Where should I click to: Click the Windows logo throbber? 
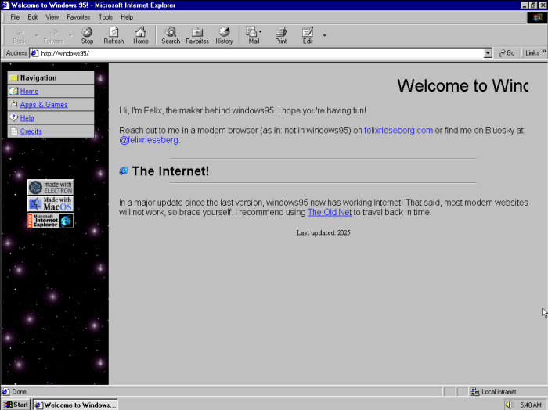click(537, 17)
